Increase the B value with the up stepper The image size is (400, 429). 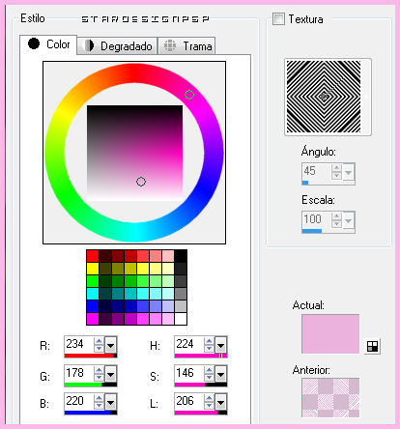point(99,398)
